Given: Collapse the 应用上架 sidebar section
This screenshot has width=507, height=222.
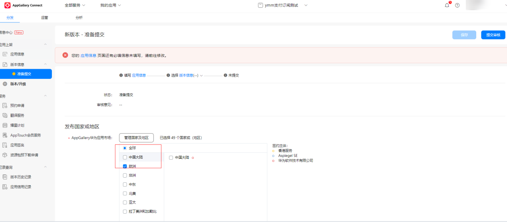Looking at the screenshot, I should (45, 44).
